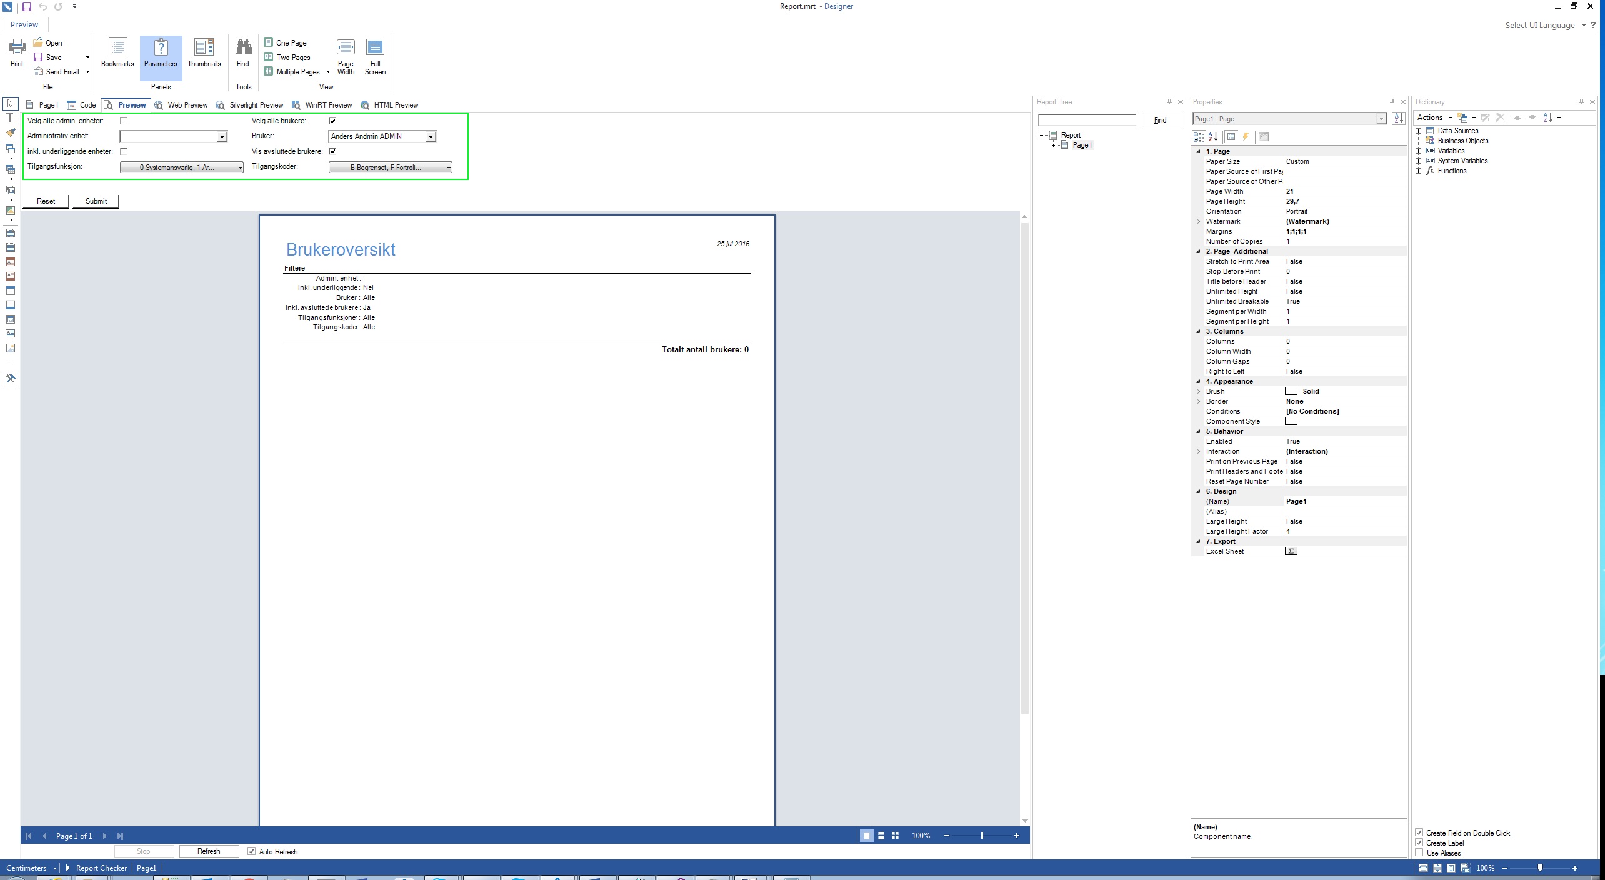
Task: Open the Actions menu in Dictionary
Action: click(x=1434, y=117)
